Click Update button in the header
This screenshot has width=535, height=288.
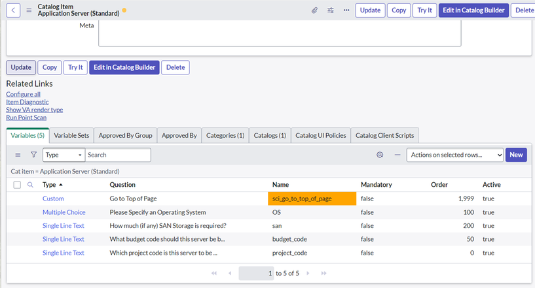(370, 10)
